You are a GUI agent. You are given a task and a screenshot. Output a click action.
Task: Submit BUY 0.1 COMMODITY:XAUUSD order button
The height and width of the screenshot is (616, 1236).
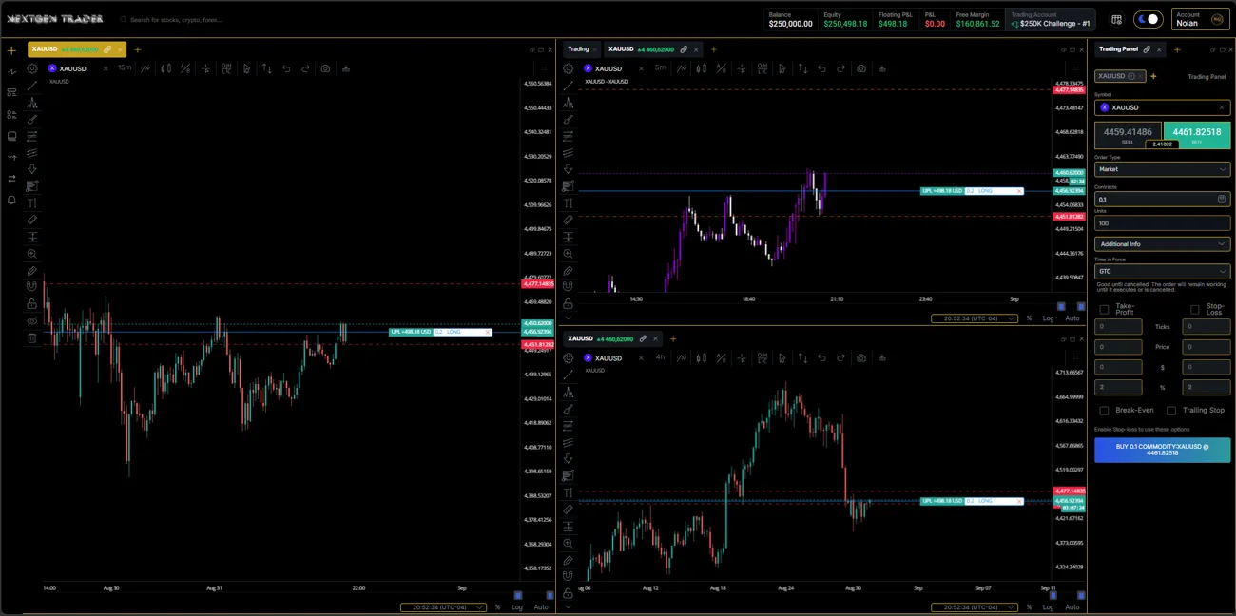point(1162,450)
